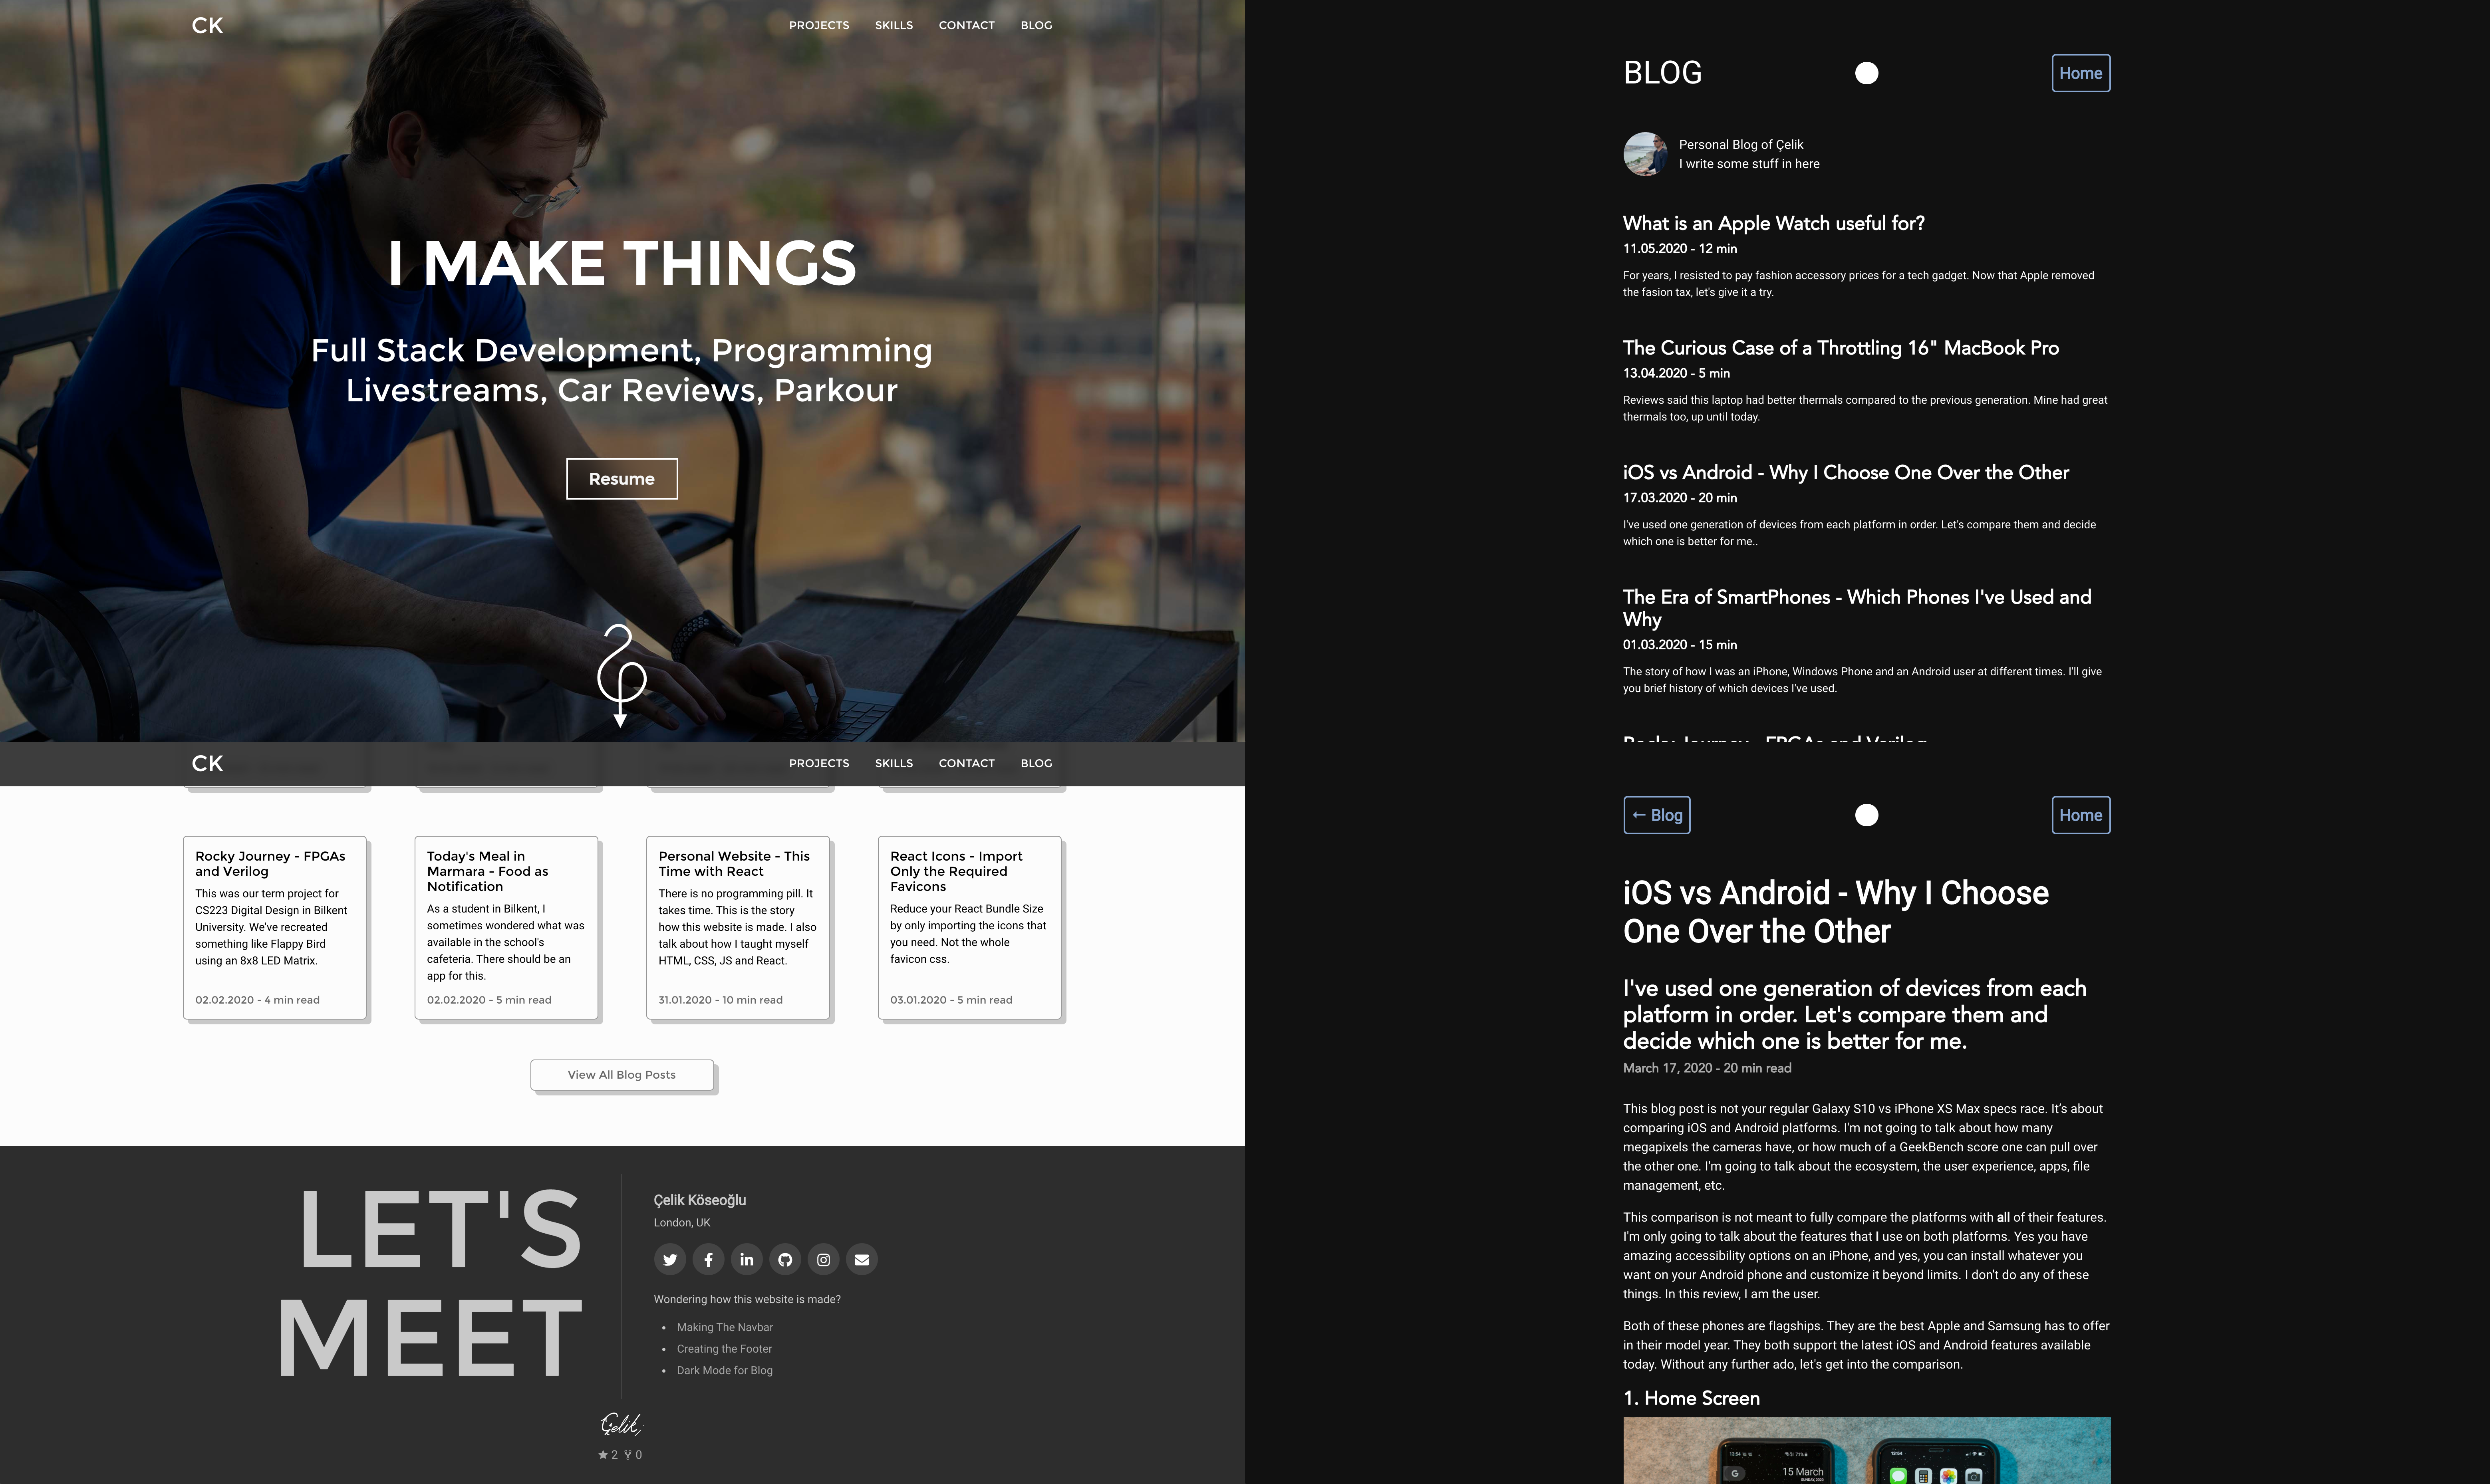Click Home button on blog list page
The image size is (2490, 1484).
click(2081, 73)
